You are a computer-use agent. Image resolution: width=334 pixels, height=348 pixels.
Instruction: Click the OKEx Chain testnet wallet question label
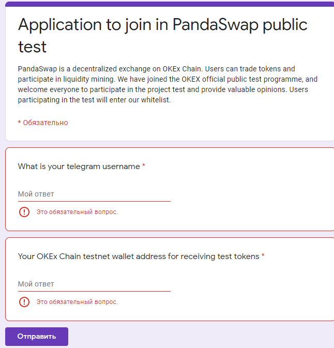[x=139, y=256]
